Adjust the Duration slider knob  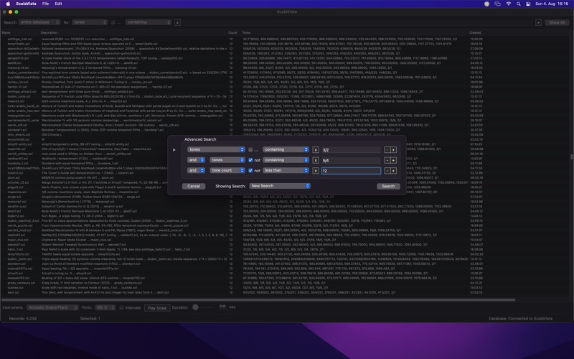195,307
